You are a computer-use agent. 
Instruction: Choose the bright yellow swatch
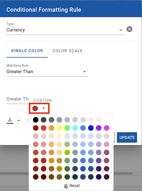coord(59,128)
